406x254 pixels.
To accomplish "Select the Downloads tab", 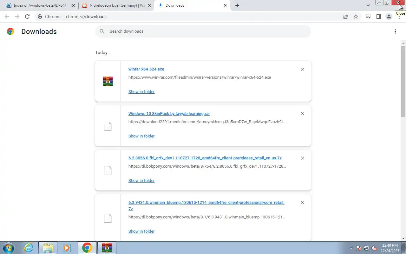I will (192, 5).
